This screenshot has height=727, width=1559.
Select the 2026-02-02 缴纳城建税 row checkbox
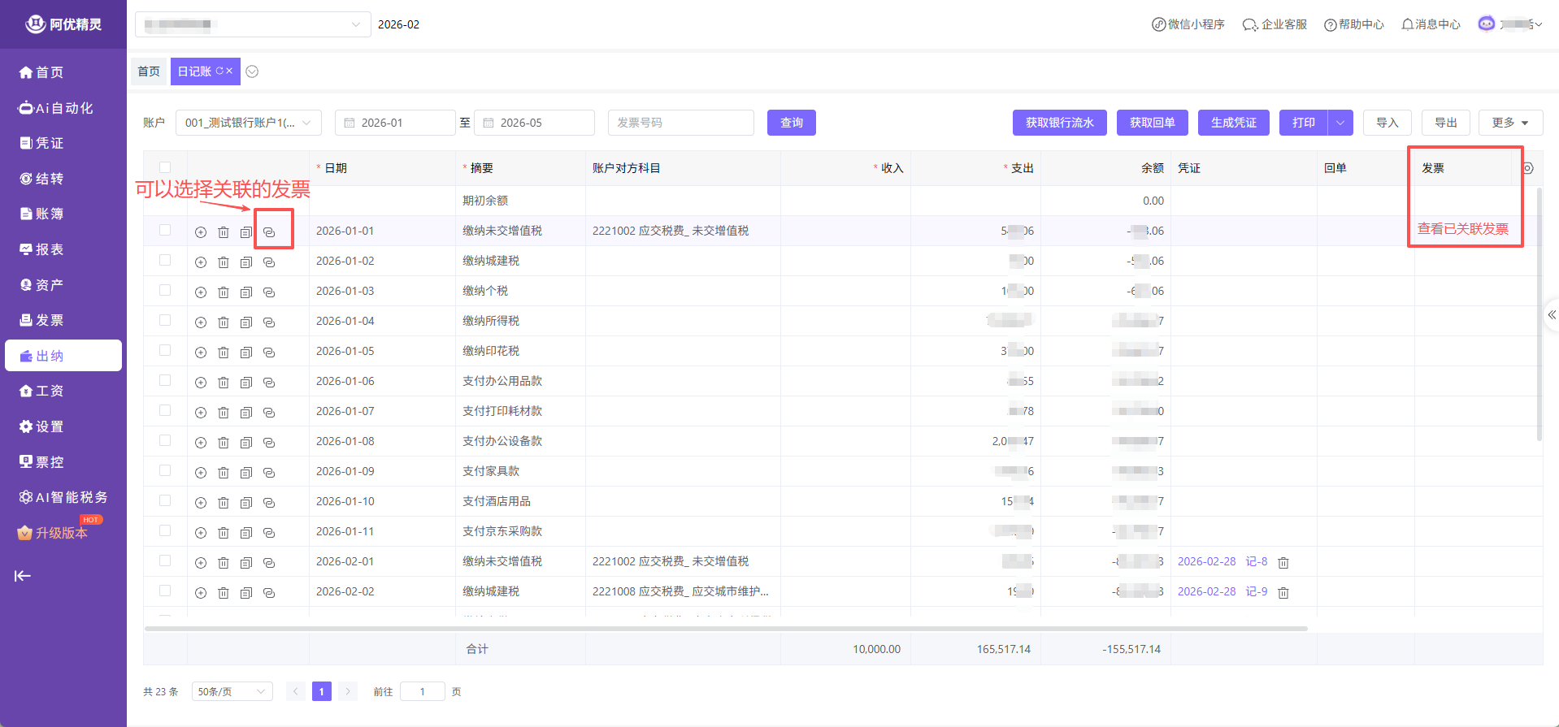click(x=165, y=591)
